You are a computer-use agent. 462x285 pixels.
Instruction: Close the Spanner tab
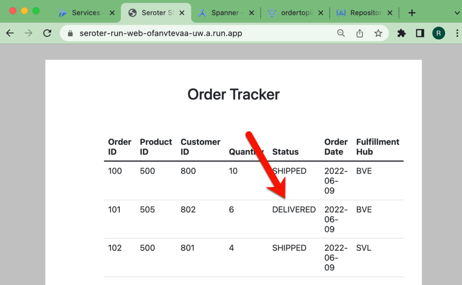[252, 13]
